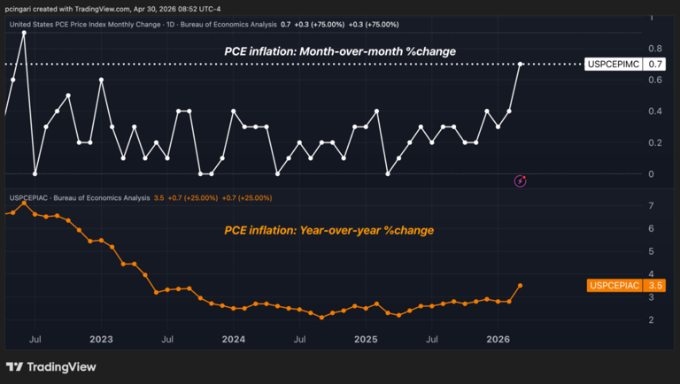Viewport: 680px width, 384px height.
Task: Click the latest orange data point at 3.5
Action: 520,285
